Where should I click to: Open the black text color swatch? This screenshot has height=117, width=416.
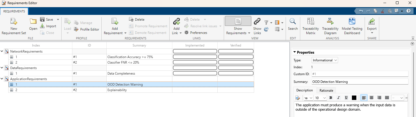(x=354, y=98)
